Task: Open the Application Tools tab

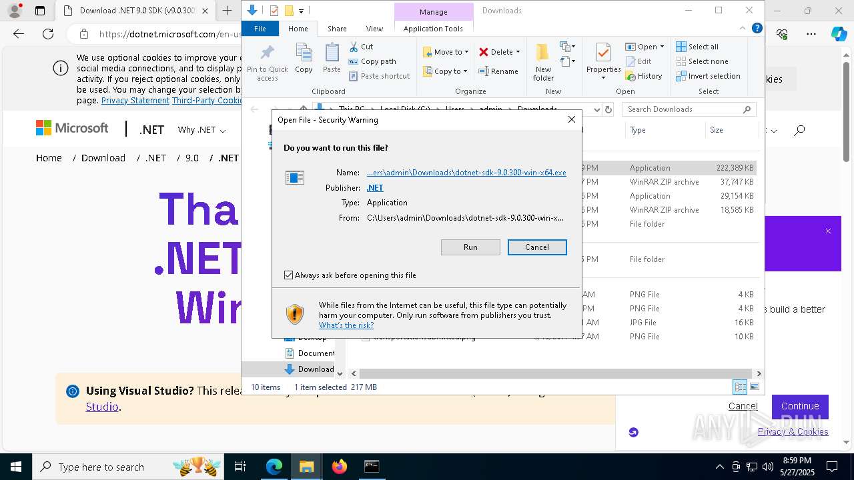Action: coord(433,29)
